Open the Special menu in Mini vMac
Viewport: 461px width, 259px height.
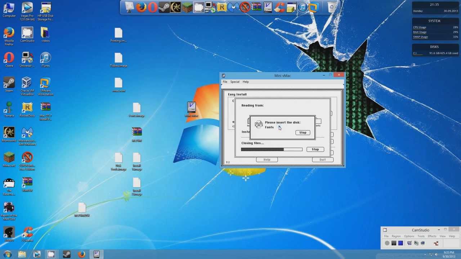pos(235,82)
